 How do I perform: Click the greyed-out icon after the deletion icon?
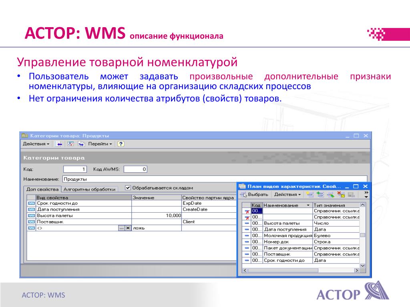[x=351, y=195]
